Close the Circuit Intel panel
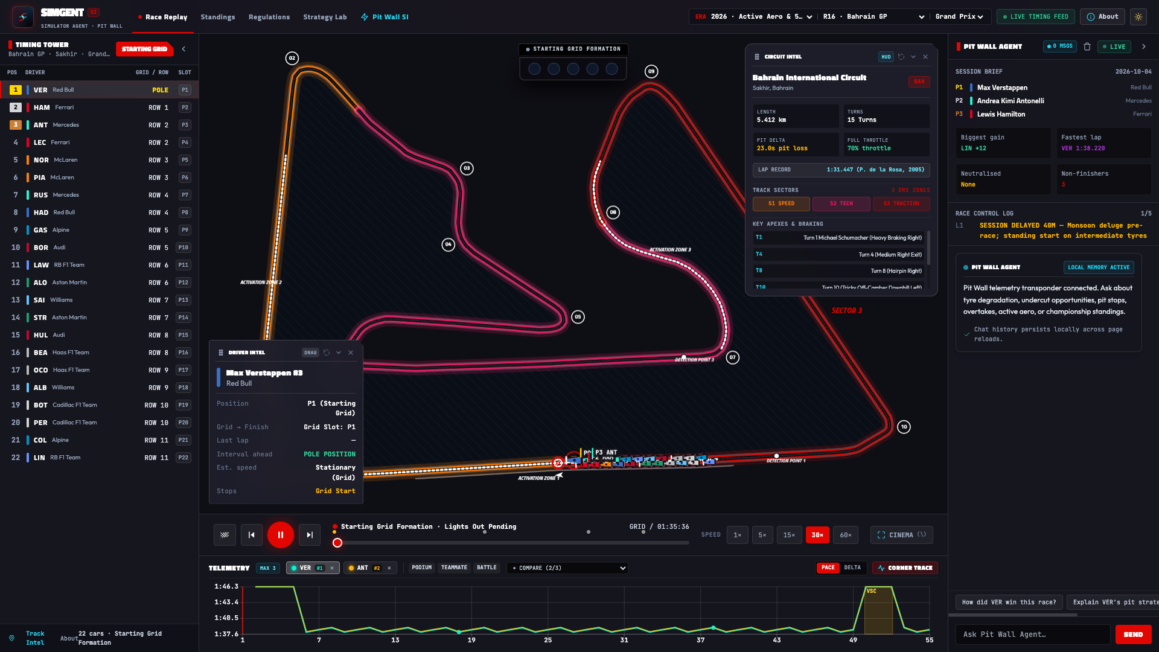 (x=925, y=57)
